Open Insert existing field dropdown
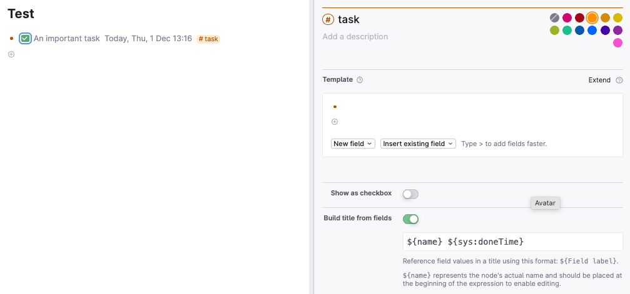Image resolution: width=630 pixels, height=294 pixels. point(418,144)
